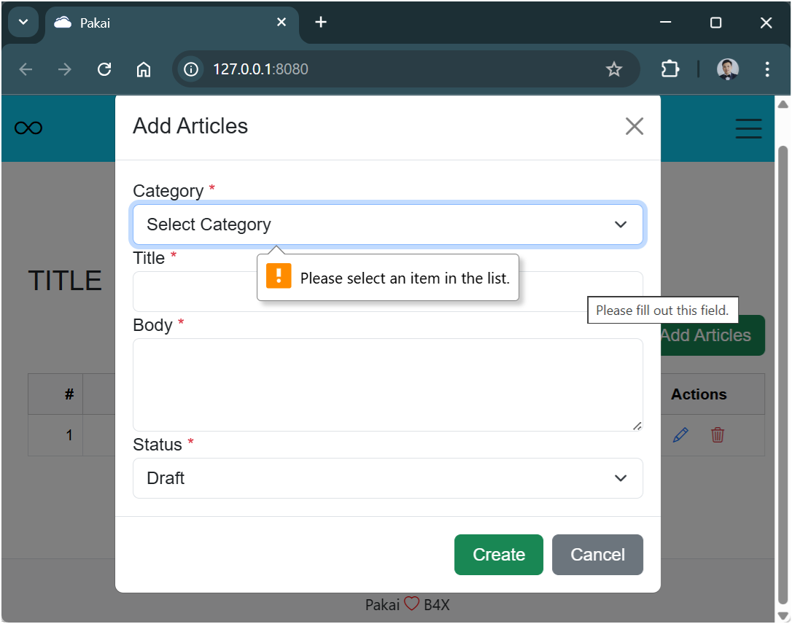Viewport: 792px width, 624px height.
Task: Bookmark this page with the star icon
Action: pos(614,69)
